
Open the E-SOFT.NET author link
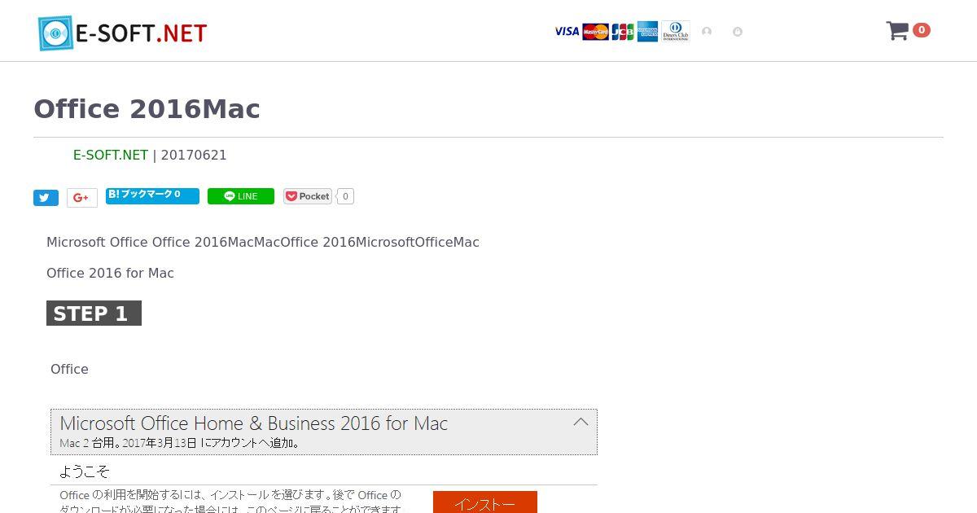111,155
